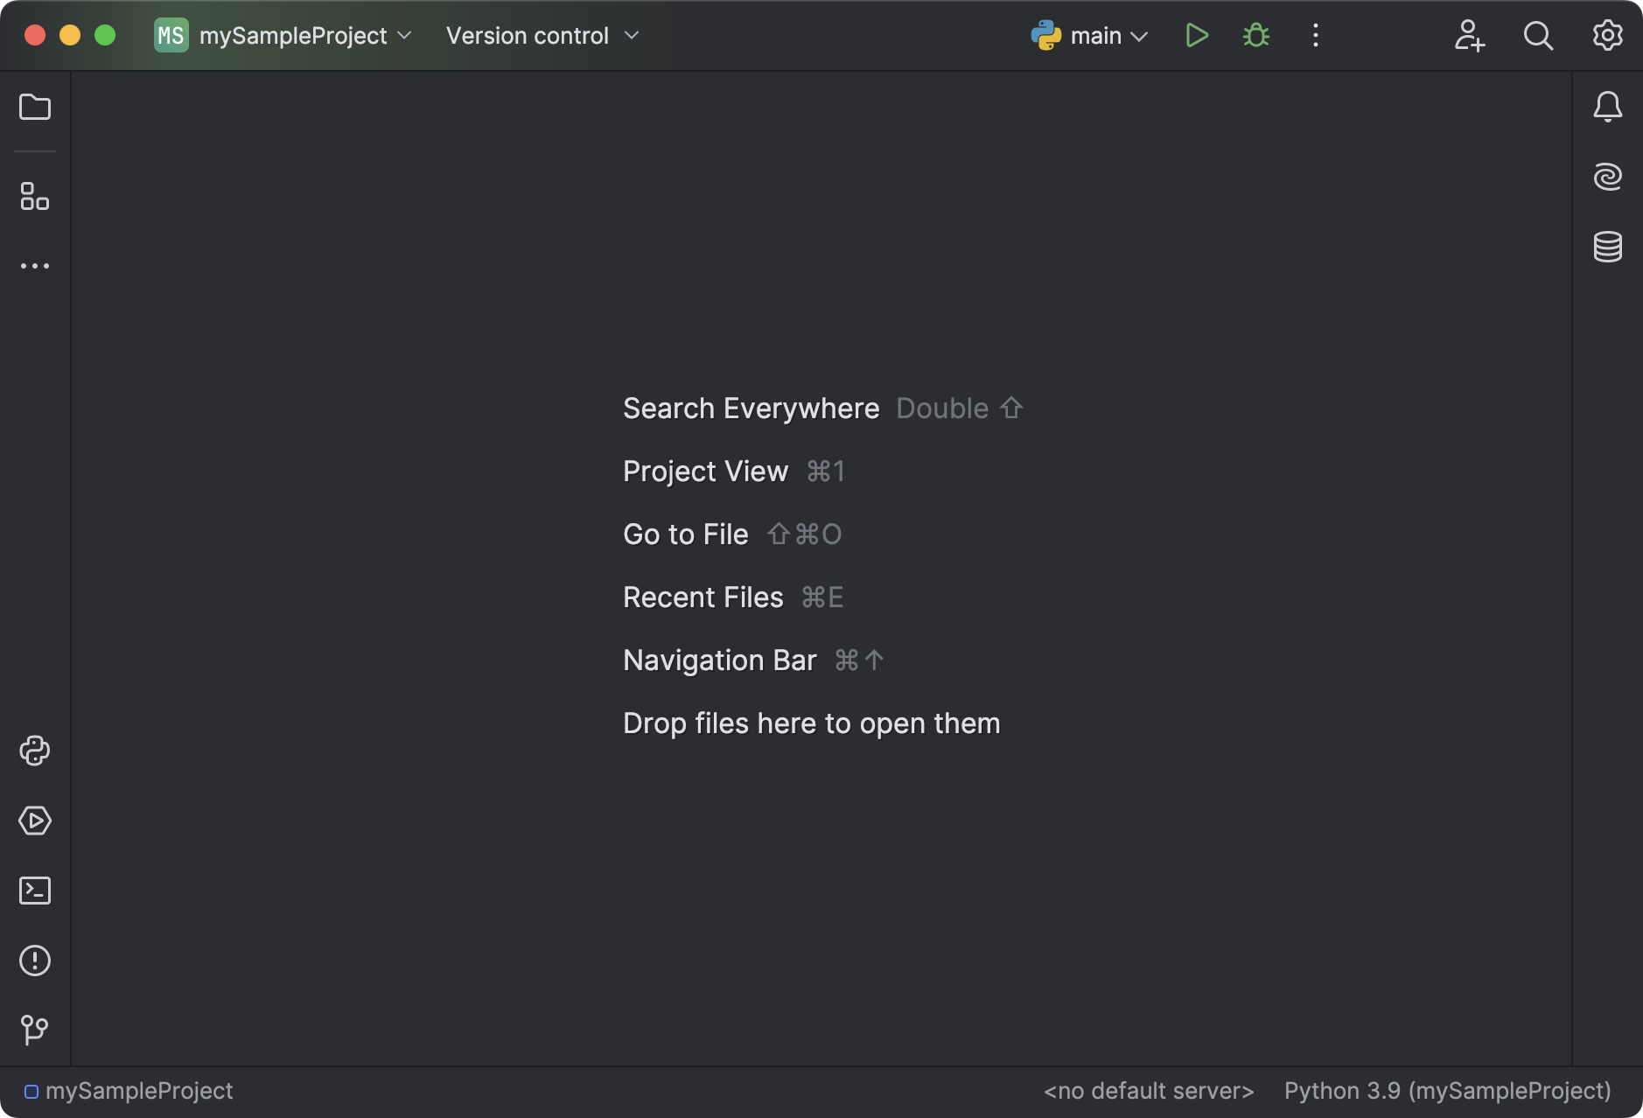This screenshot has width=1643, height=1118.
Task: Show more tool windows
Action: [35, 266]
